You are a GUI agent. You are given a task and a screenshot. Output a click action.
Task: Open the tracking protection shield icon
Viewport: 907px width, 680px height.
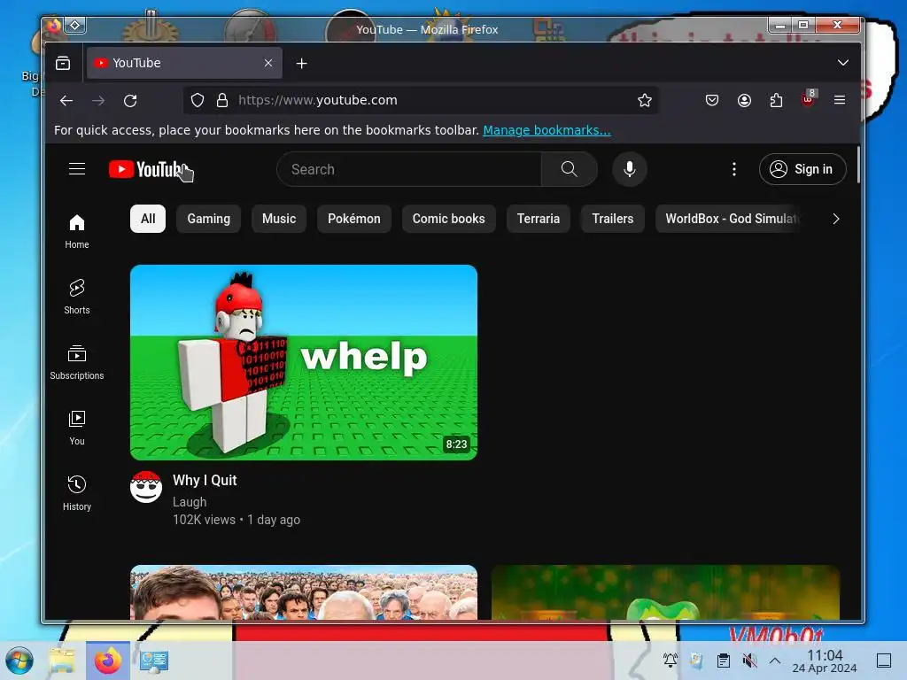click(x=198, y=101)
